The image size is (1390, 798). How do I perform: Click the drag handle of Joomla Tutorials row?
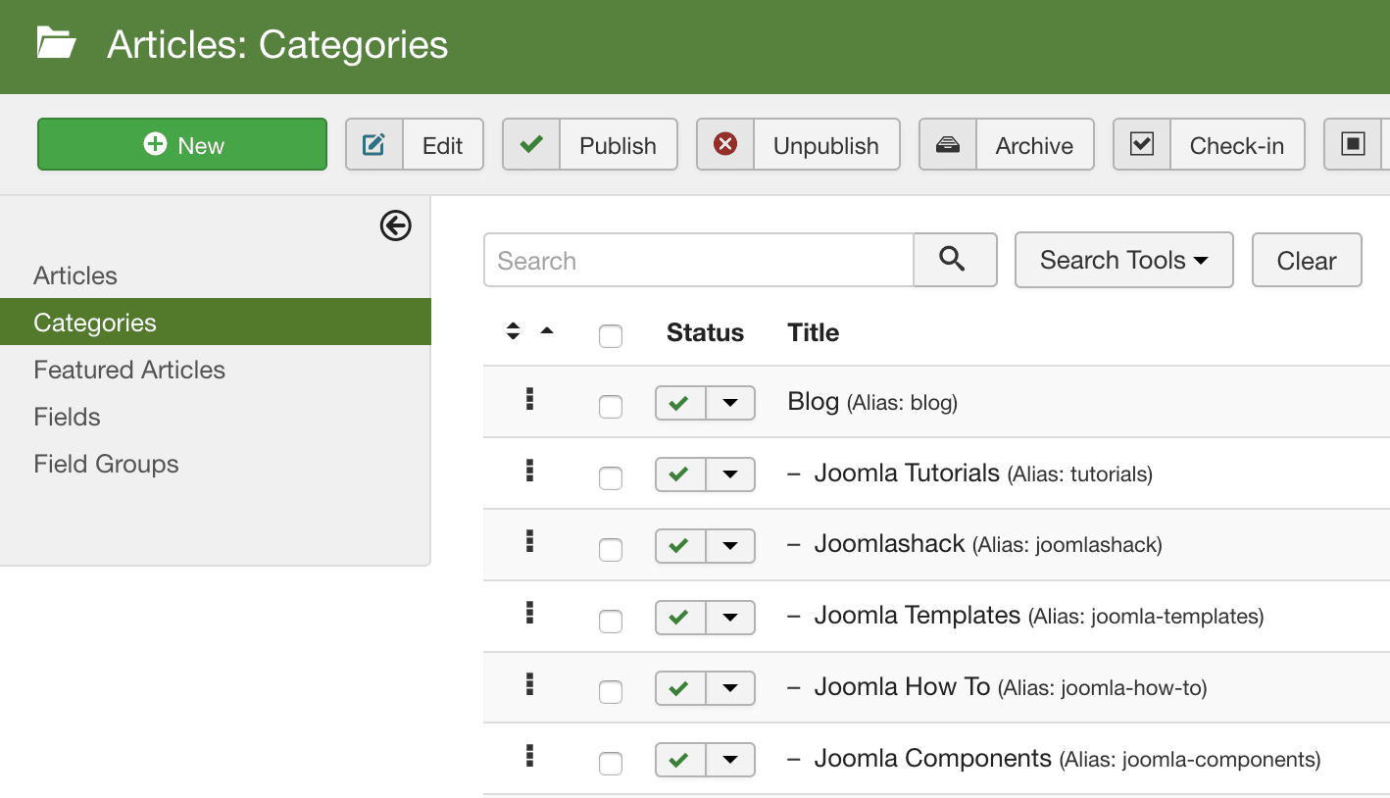529,470
